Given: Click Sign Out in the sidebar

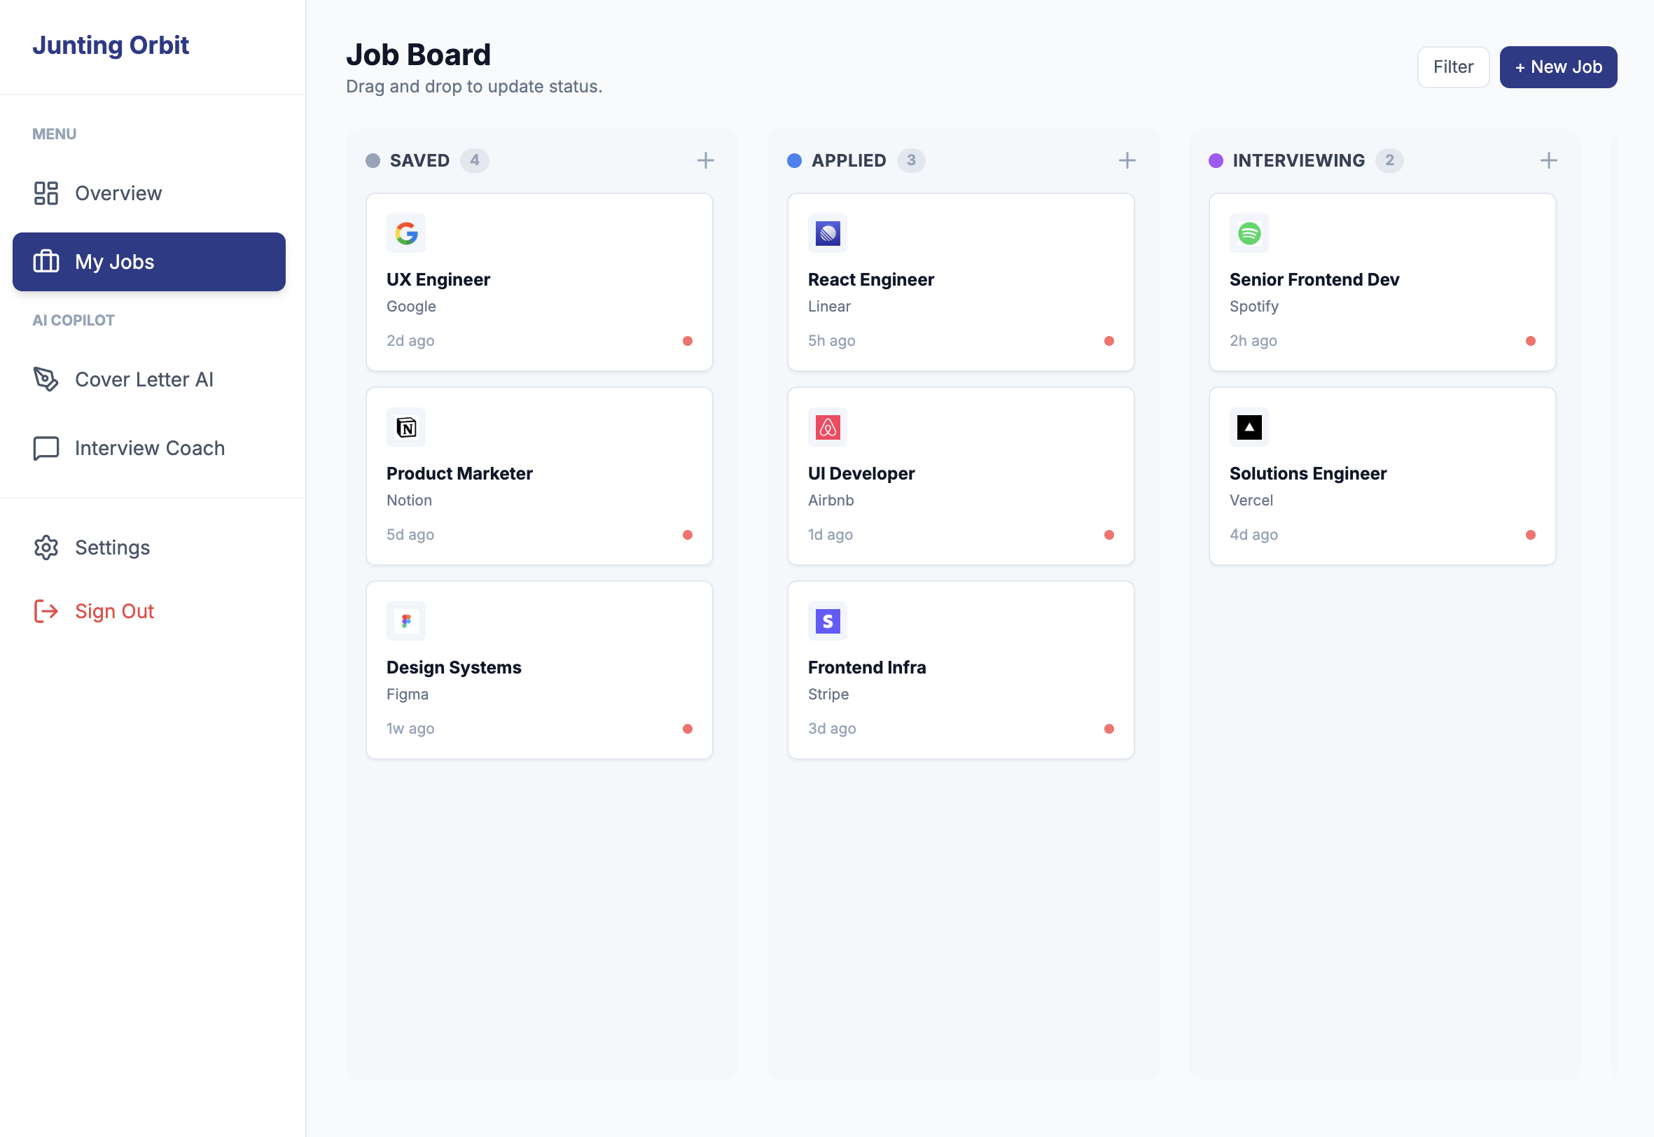Looking at the screenshot, I should (x=114, y=611).
